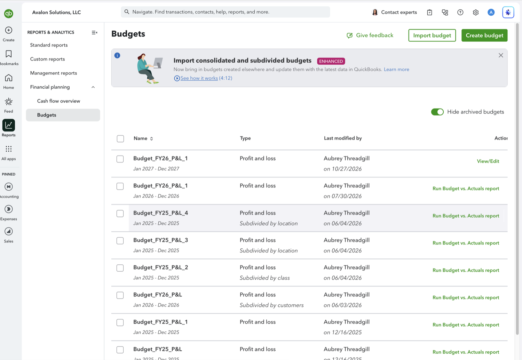Launch the AI assistant sparkle icon
The width and height of the screenshot is (522, 360).
[x=508, y=12]
